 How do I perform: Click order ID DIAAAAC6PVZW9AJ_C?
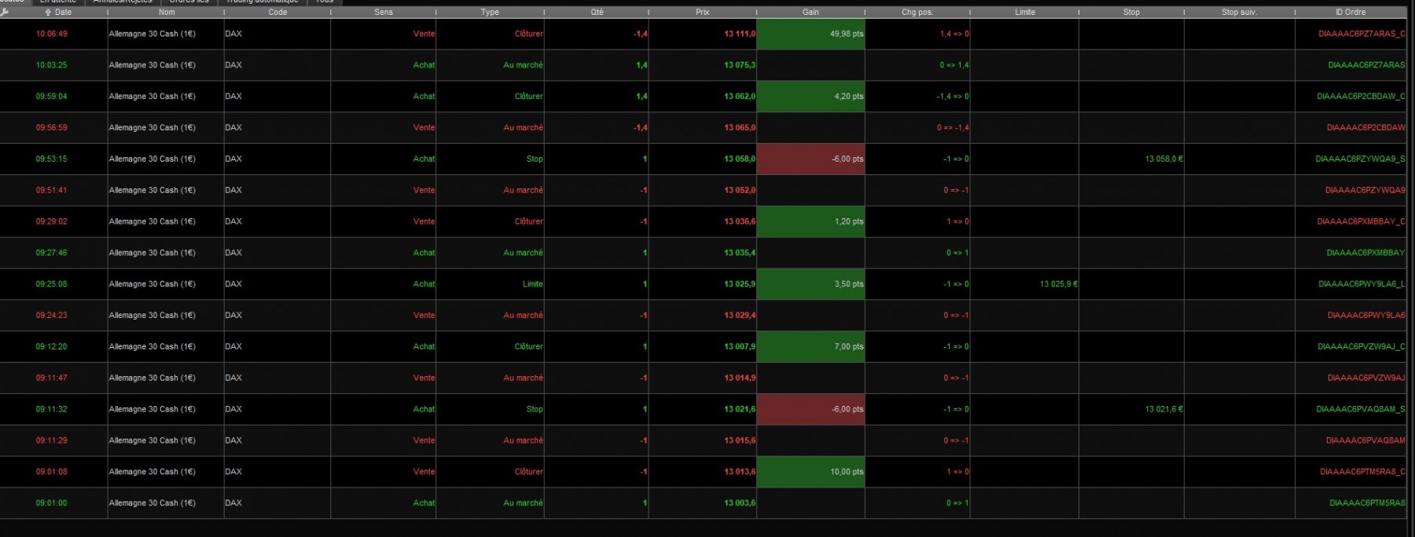pyautogui.click(x=1362, y=347)
